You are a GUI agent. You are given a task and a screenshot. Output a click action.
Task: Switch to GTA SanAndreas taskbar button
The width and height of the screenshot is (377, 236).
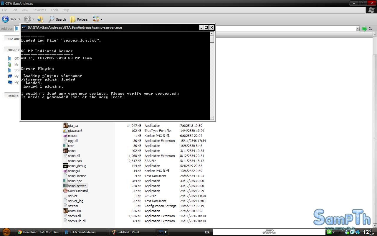tap(85, 232)
